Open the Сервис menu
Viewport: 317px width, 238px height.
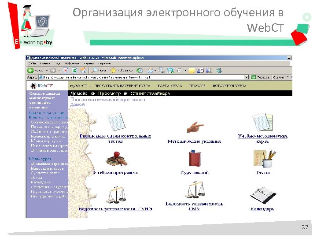pyautogui.click(x=89, y=63)
